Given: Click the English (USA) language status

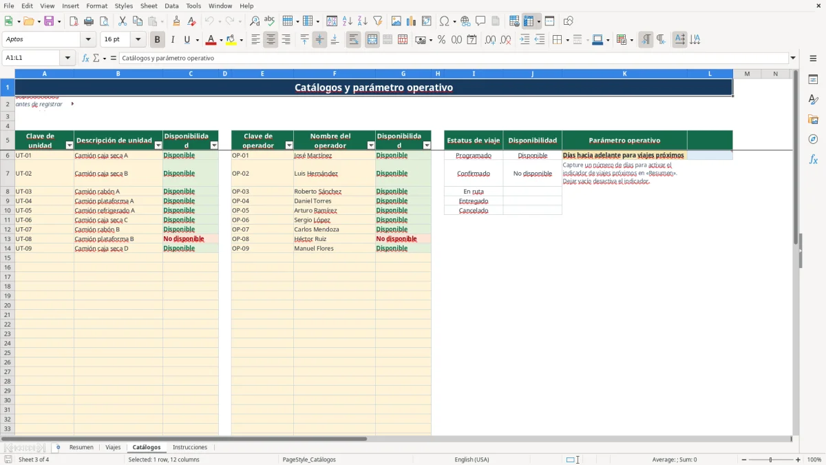Looking at the screenshot, I should [x=472, y=459].
